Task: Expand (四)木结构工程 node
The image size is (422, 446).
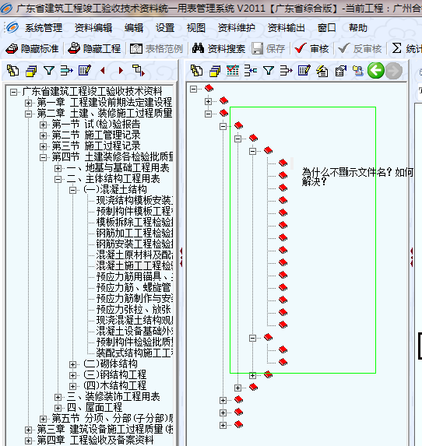Action: coord(72,386)
